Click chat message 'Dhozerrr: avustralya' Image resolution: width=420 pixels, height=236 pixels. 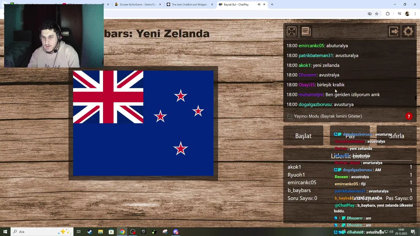coord(313,75)
